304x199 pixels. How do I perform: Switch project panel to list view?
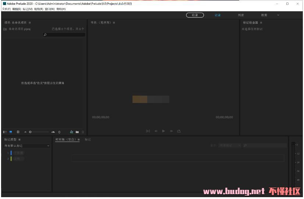(x=5, y=132)
